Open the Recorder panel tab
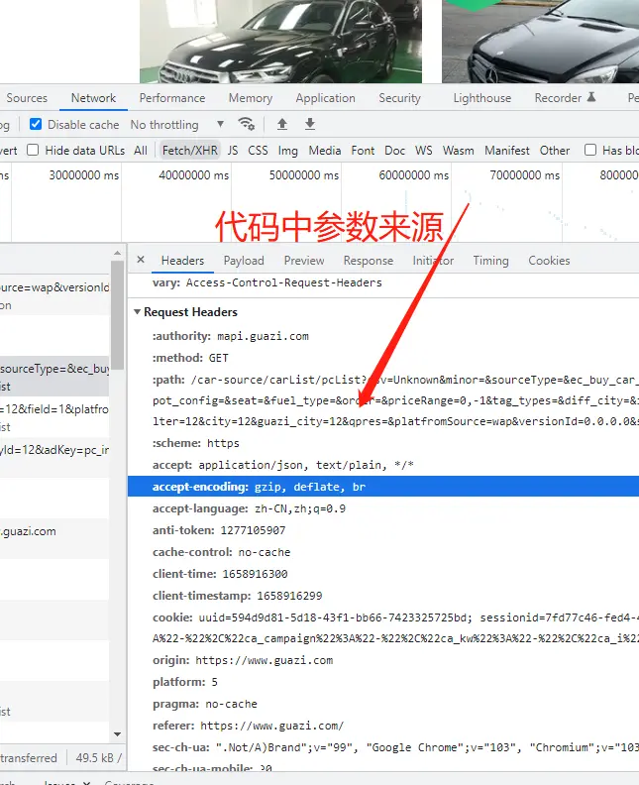Image resolution: width=639 pixels, height=785 pixels. click(565, 98)
